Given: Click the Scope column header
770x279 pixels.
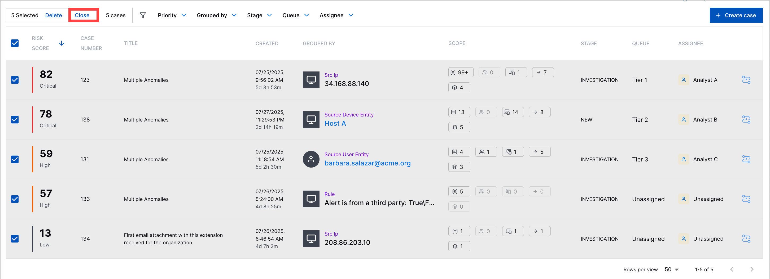Looking at the screenshot, I should point(456,43).
